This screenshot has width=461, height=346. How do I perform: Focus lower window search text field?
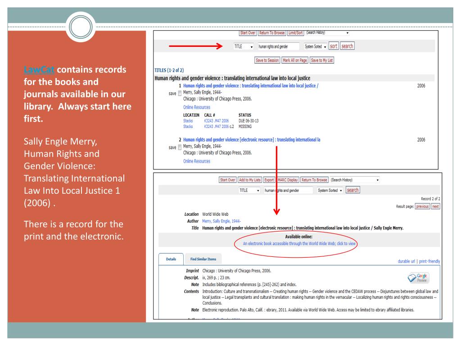288,191
